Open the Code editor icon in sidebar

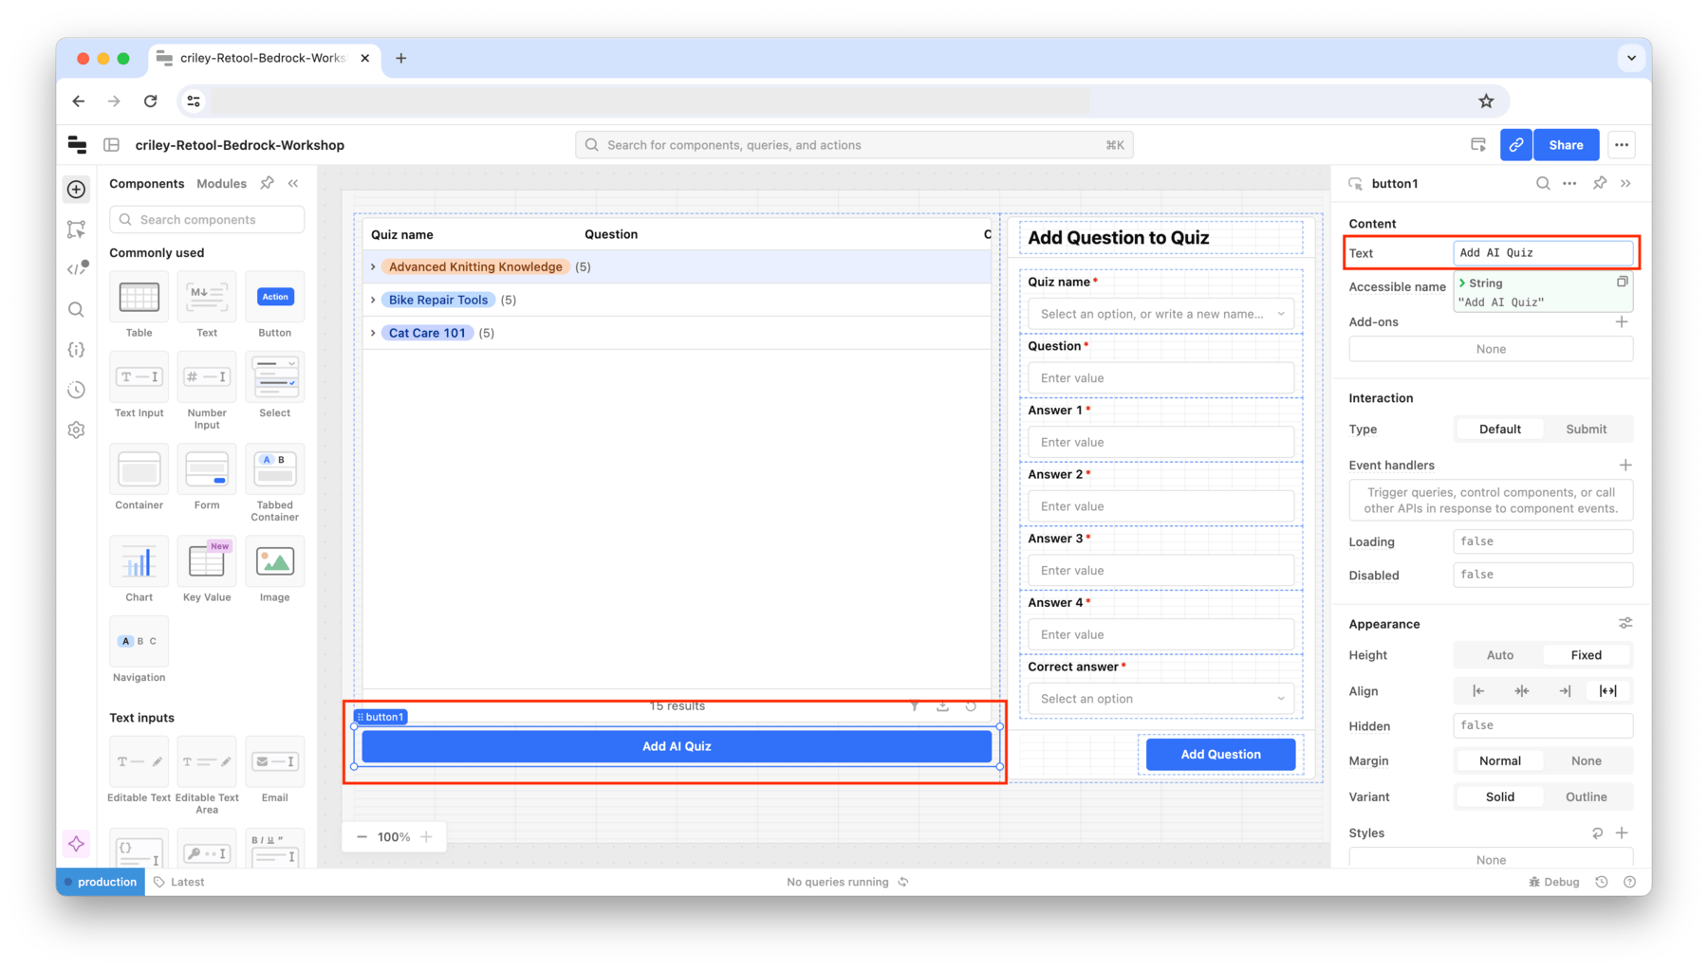point(77,269)
